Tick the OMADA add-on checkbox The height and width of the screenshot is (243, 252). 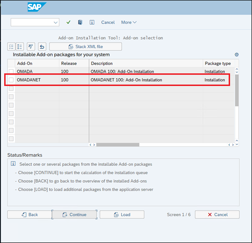coord(11,71)
